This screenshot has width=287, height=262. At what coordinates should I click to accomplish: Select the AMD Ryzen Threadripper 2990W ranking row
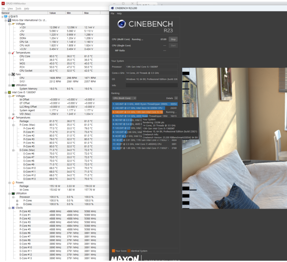(x=144, y=104)
